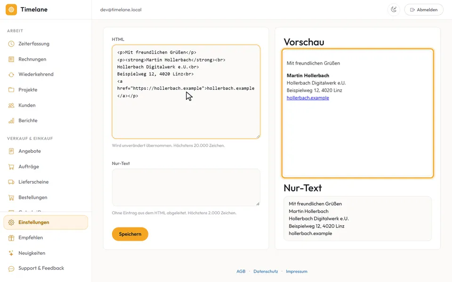452x282 pixels.
Task: Save the signature with Speichern
Action: pyautogui.click(x=130, y=234)
